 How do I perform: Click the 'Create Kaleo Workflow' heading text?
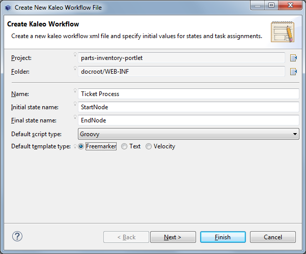43,24
